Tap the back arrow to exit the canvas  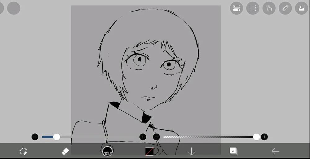click(x=275, y=151)
